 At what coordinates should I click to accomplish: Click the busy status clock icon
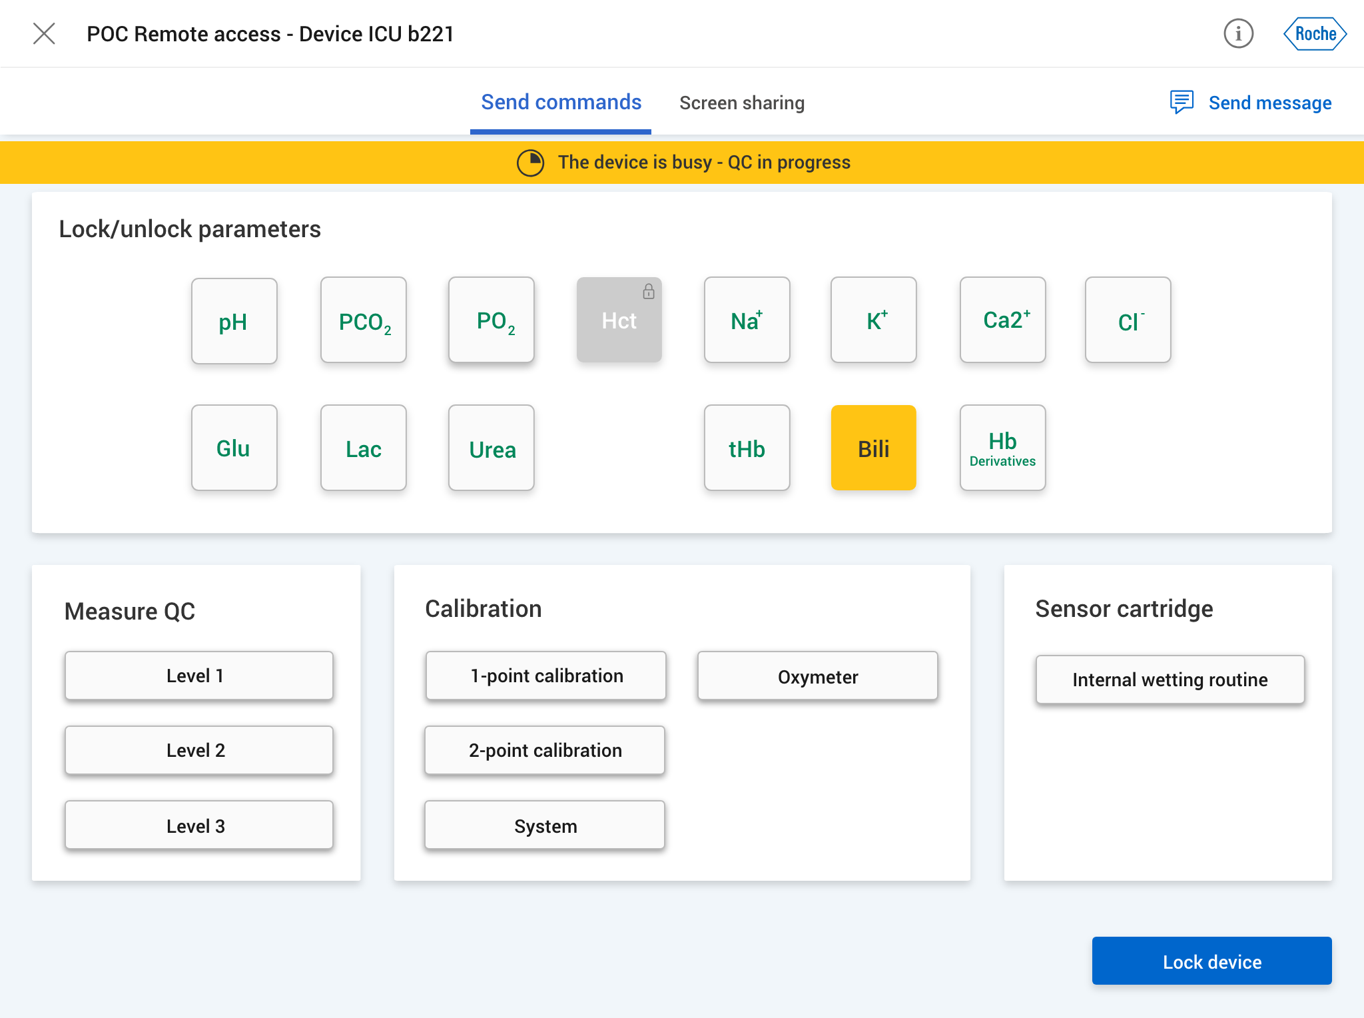coord(530,163)
